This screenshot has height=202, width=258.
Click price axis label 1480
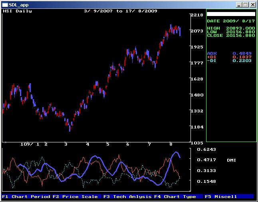[x=197, y=95]
